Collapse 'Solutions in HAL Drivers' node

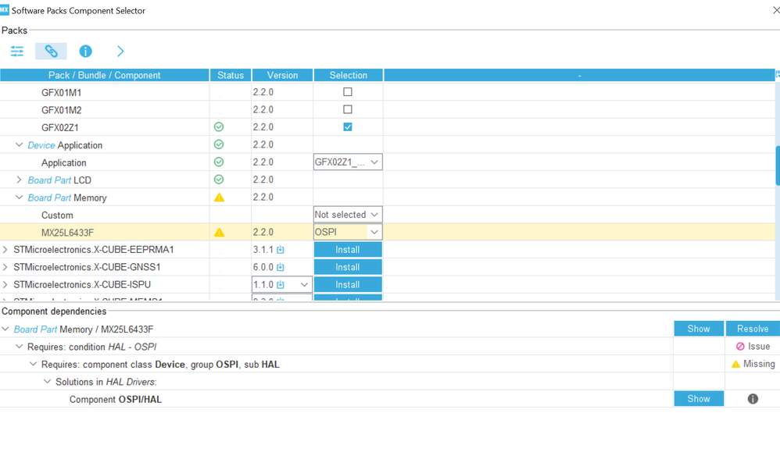[x=47, y=382]
